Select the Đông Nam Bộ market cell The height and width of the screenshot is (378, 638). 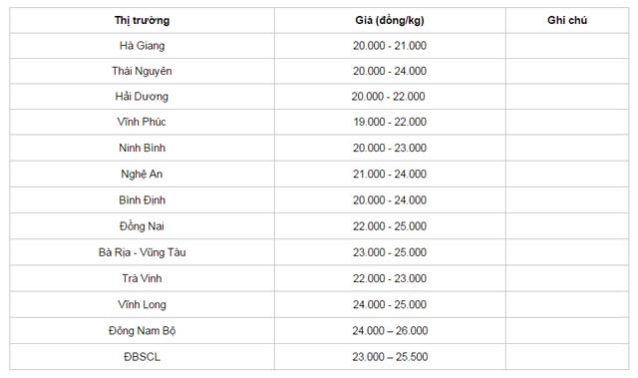point(142,330)
